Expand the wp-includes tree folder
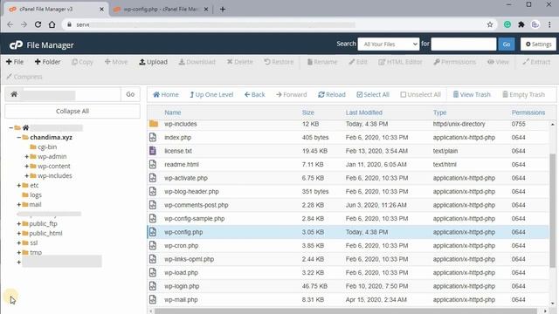The height and width of the screenshot is (314, 559). pyautogui.click(x=27, y=175)
